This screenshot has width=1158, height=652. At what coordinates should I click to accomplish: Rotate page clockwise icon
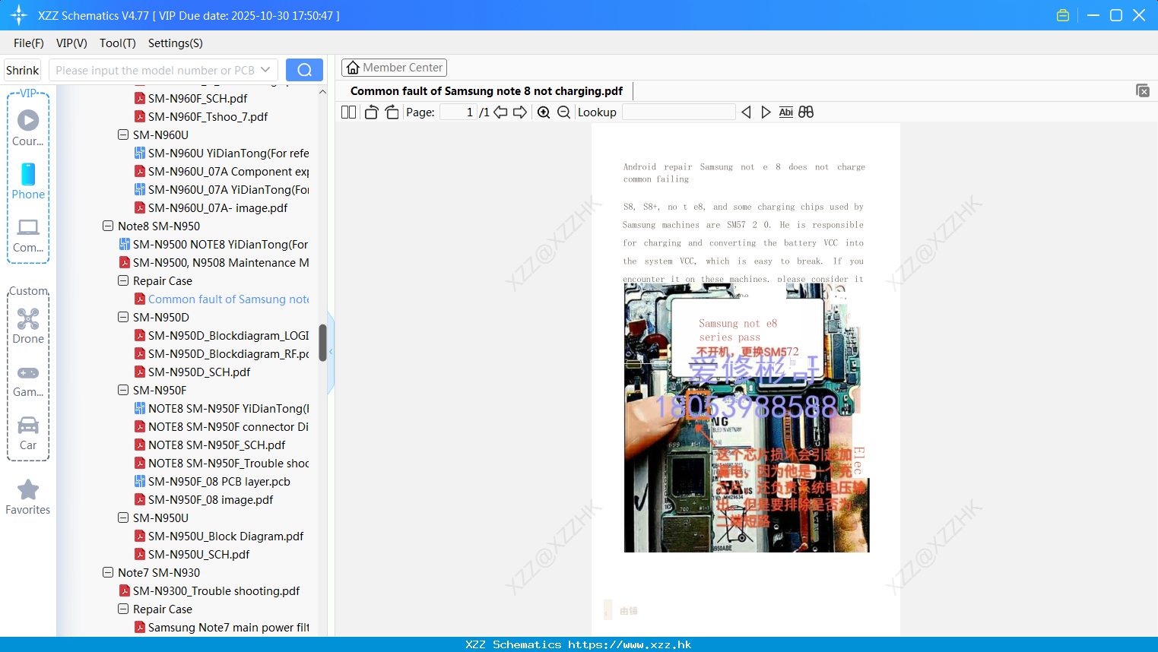(392, 112)
